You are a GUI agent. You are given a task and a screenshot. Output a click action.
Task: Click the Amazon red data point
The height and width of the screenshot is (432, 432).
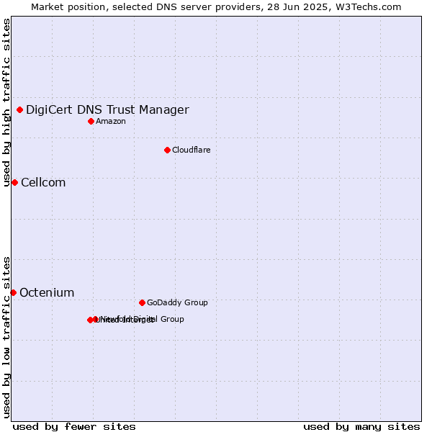coord(91,121)
